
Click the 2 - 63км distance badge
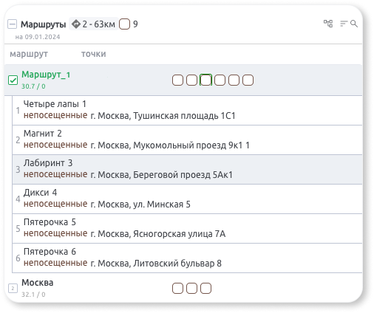[x=94, y=24]
